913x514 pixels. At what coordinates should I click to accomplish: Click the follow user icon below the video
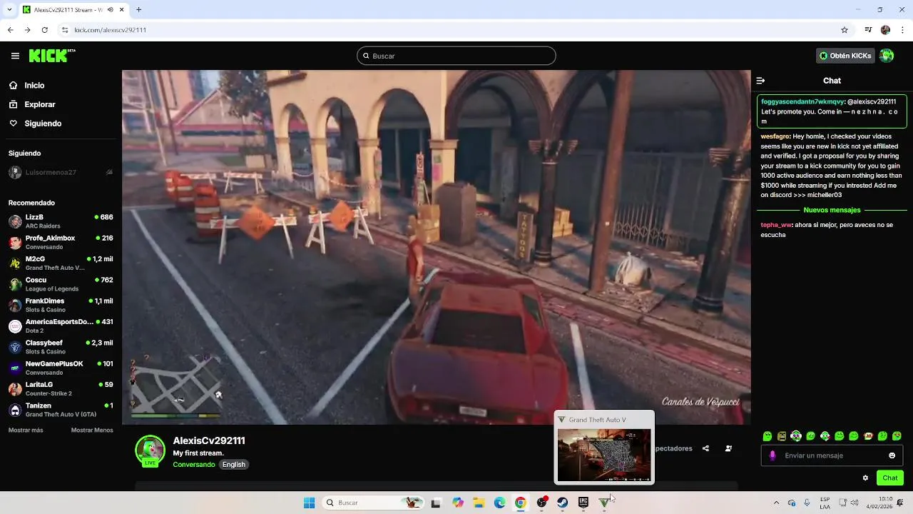[728, 448]
